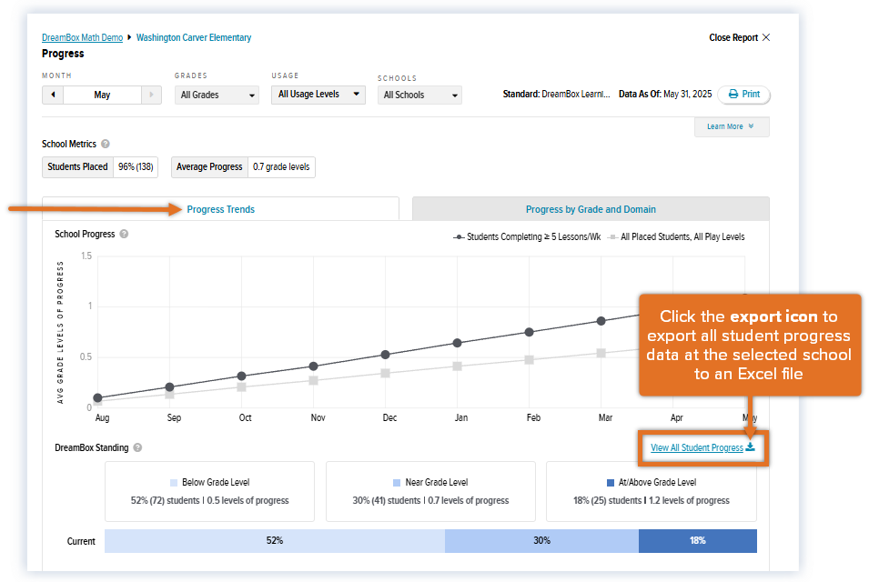
Task: Open the All Usage Levels dropdown
Action: 318,95
